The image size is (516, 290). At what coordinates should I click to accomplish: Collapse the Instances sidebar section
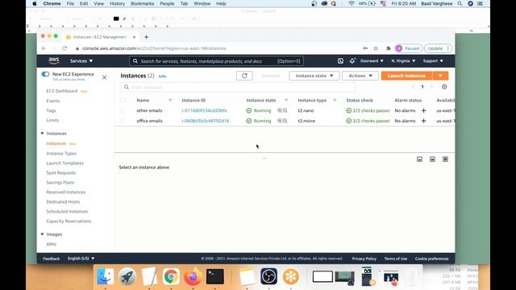tap(42, 134)
